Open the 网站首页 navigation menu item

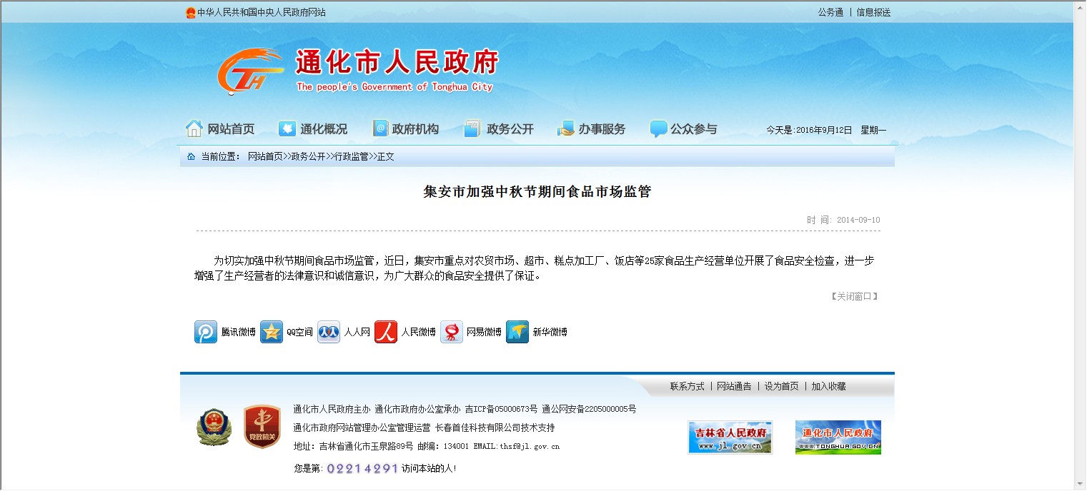[x=220, y=129]
